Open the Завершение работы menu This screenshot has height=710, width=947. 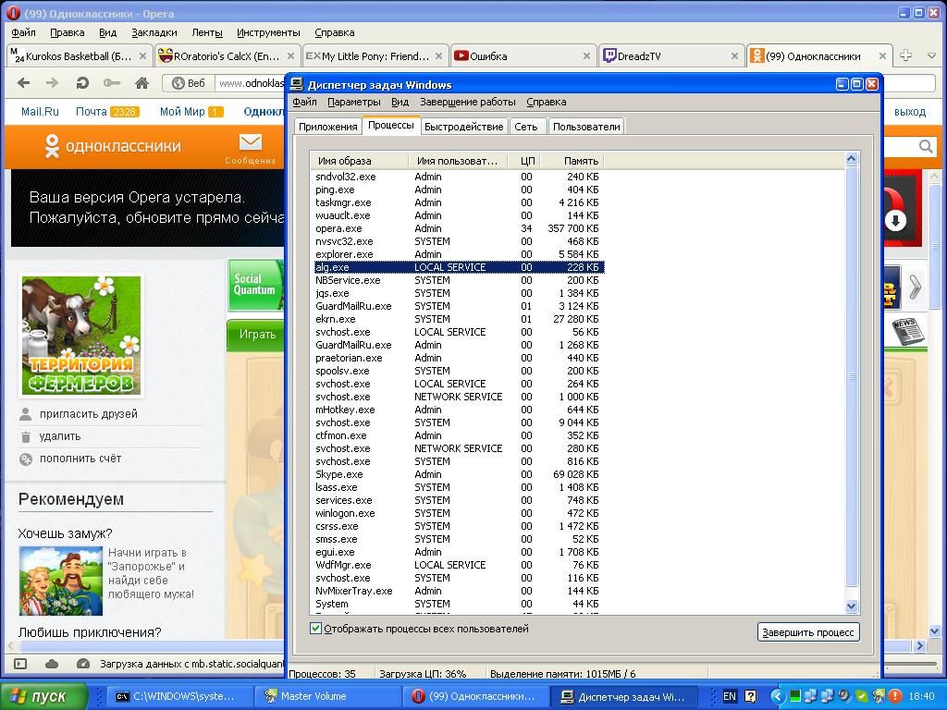click(x=467, y=102)
